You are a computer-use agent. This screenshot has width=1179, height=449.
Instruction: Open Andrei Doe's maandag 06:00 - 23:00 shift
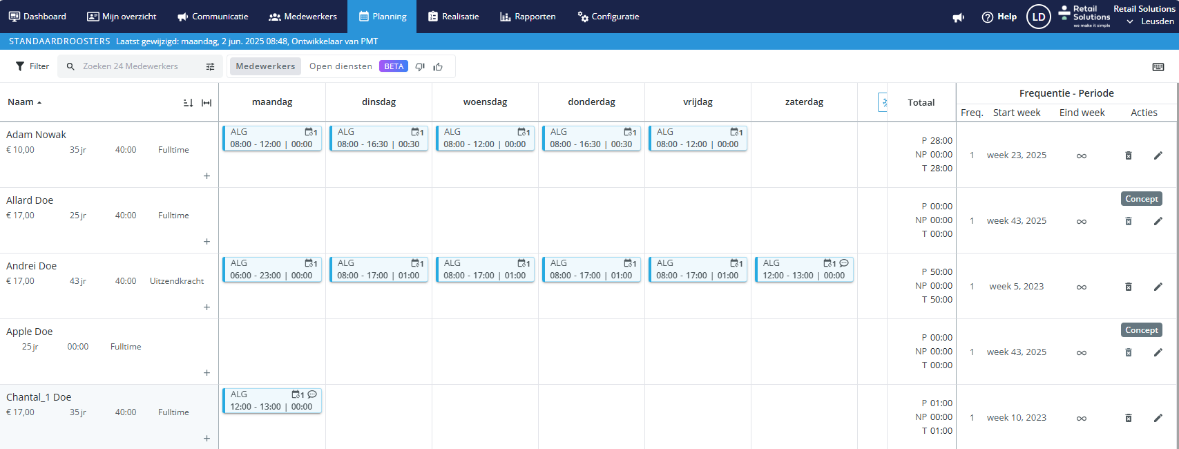(272, 269)
